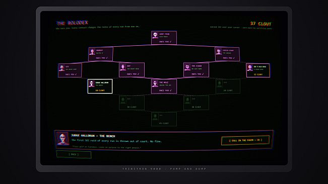The height and width of the screenshot is (184, 328).
Task: Click The Rolodex title
Action: (73, 23)
